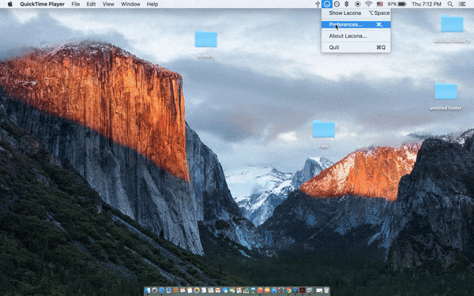This screenshot has width=474, height=296.
Task: Click the Wi-Fi status icon
Action: 368,4
